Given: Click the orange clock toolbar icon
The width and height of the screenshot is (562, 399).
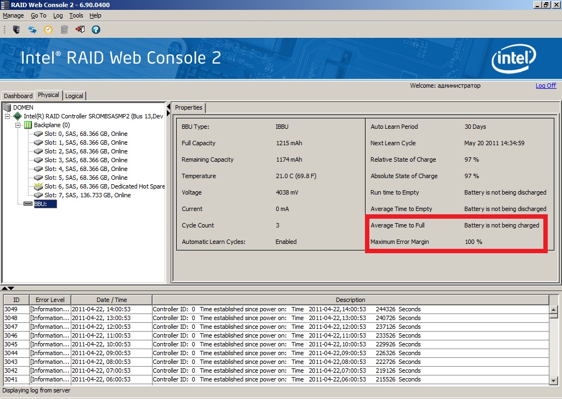Looking at the screenshot, I should coord(48,30).
